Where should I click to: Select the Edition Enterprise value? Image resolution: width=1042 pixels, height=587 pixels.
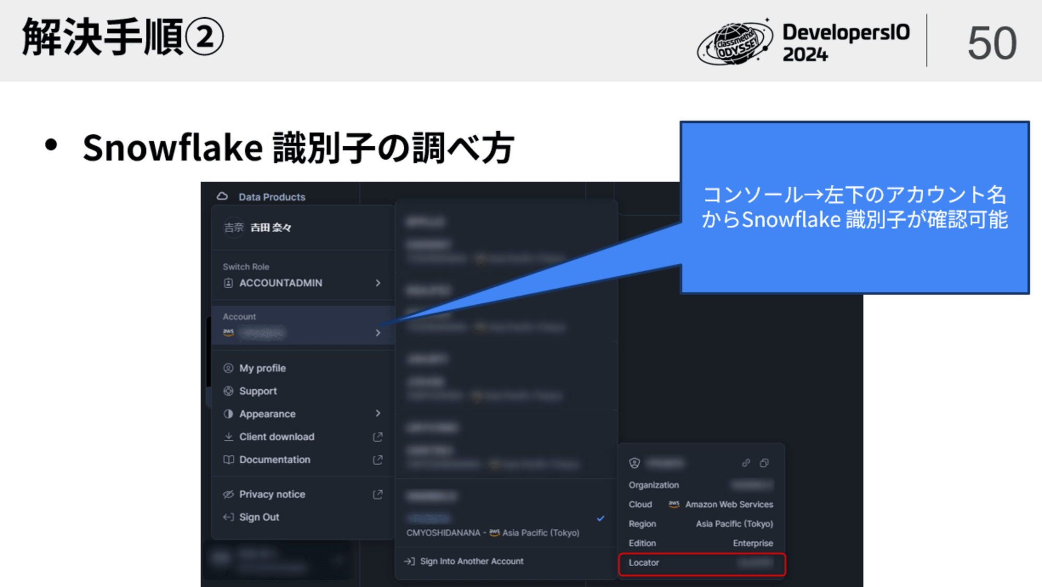point(753,543)
